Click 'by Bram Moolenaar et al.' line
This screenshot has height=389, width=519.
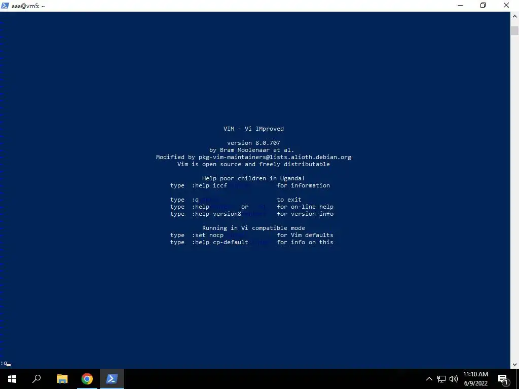pos(251,150)
